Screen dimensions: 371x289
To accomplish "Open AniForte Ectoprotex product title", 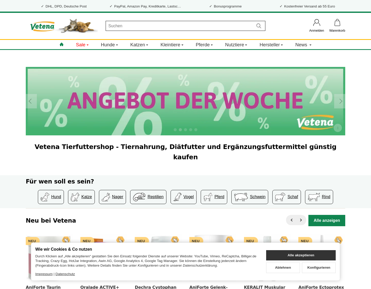I will (x=321, y=287).
